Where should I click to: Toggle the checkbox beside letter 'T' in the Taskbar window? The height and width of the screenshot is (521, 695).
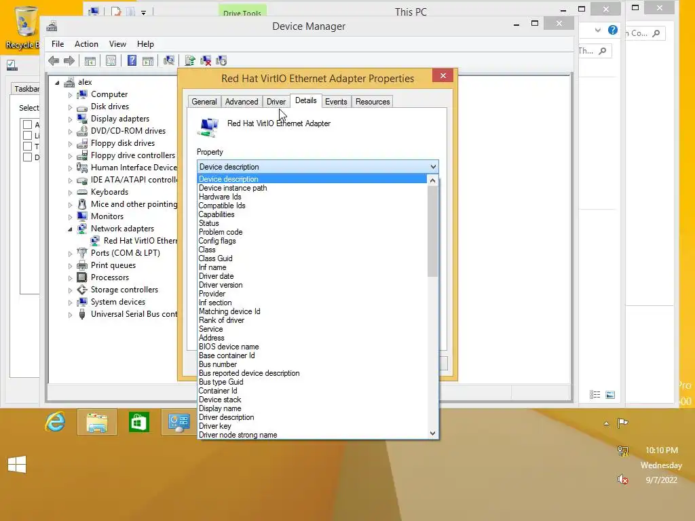coord(27,147)
